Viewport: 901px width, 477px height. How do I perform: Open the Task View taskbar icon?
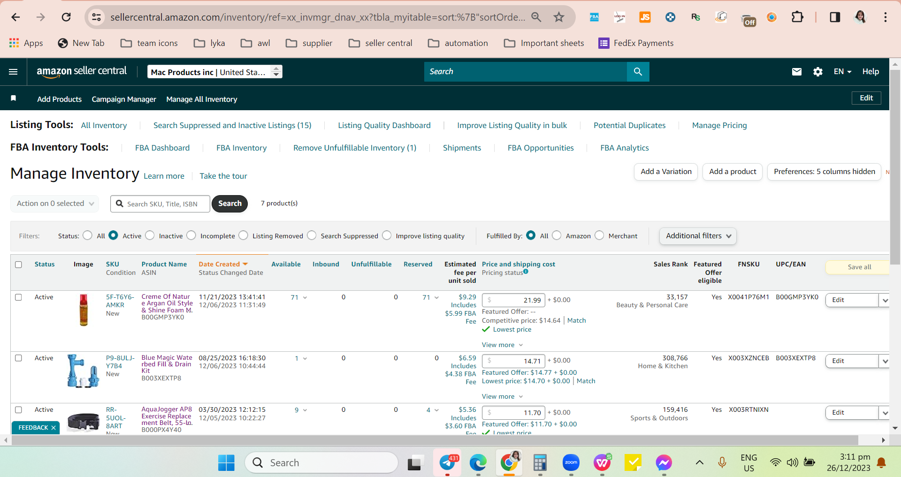click(x=414, y=463)
